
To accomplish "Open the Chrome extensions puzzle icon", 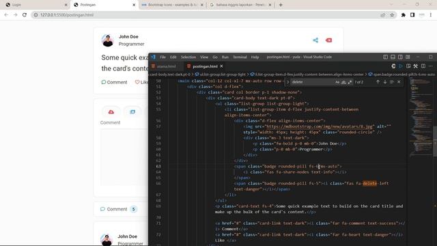I will [x=404, y=15].
